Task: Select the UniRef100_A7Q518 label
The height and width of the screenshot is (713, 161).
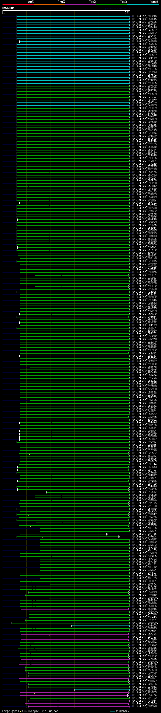Action: 144,614
